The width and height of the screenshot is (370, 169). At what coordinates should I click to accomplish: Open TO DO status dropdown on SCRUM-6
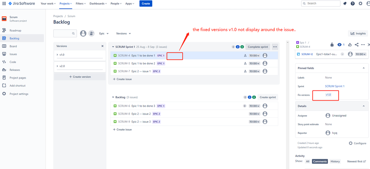tap(254, 106)
